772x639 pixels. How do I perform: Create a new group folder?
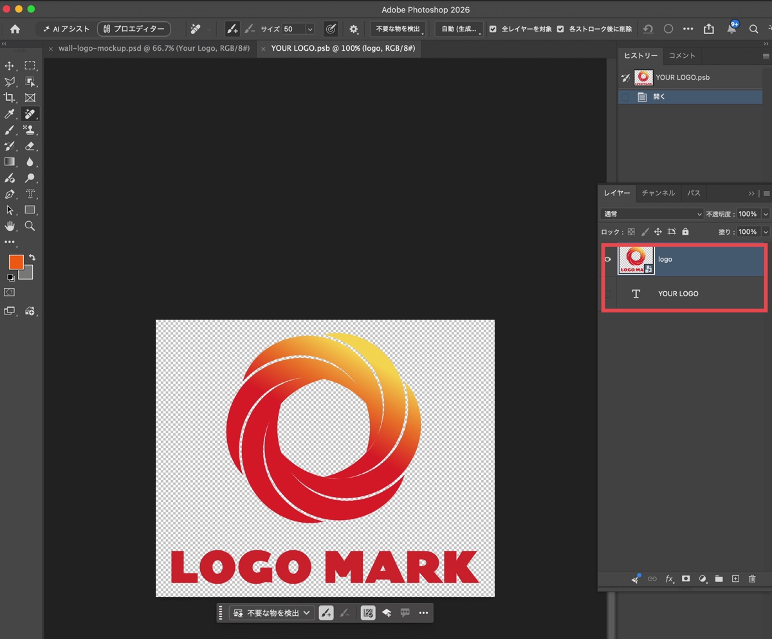pos(719,579)
